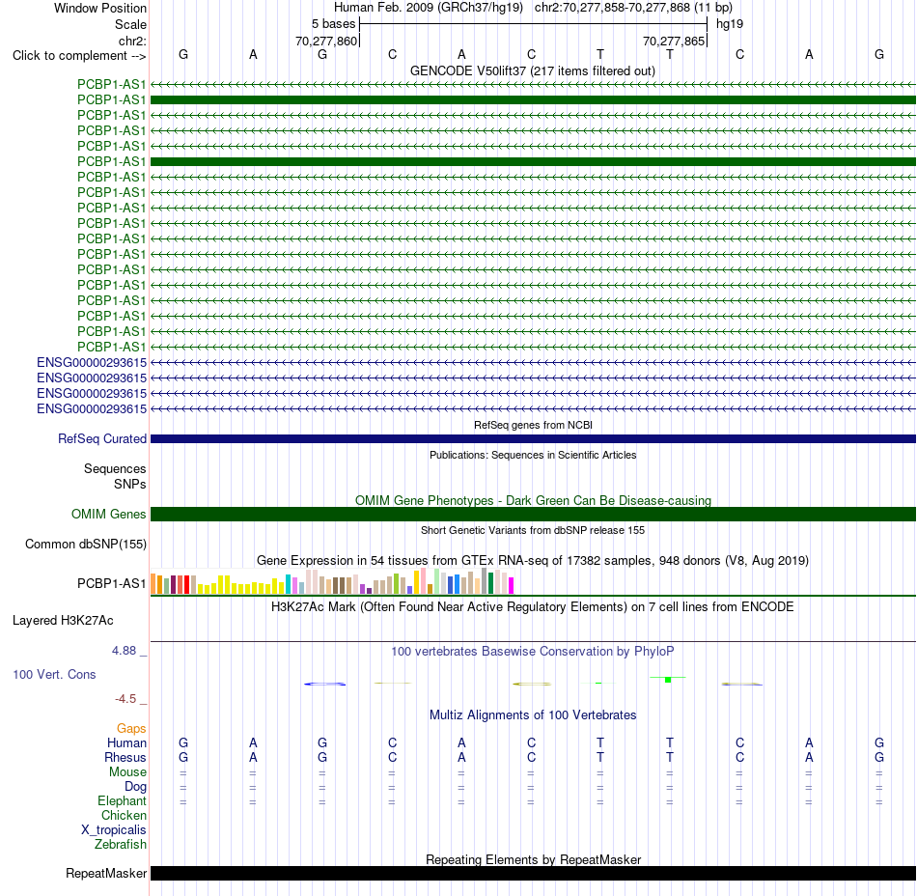The image size is (917, 896).
Task: Click the bright green PhyloP conservation square
Action: [668, 680]
